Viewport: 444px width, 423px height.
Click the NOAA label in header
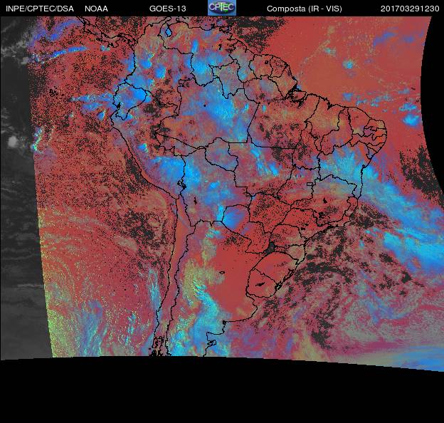pos(96,9)
